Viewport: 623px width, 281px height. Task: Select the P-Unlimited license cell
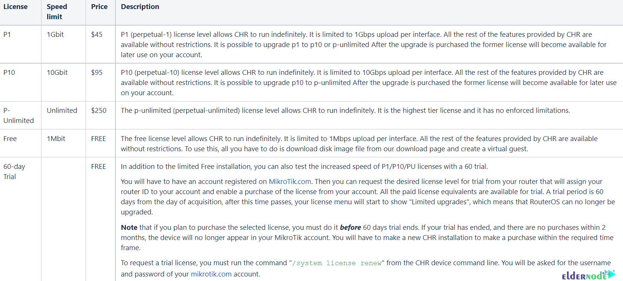20,115
